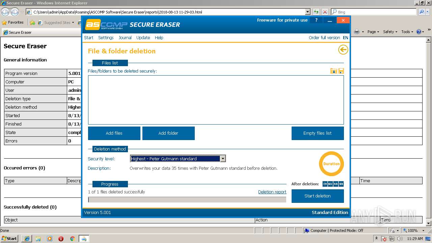
Task: Click the Start deletion button
Action: [x=318, y=196]
